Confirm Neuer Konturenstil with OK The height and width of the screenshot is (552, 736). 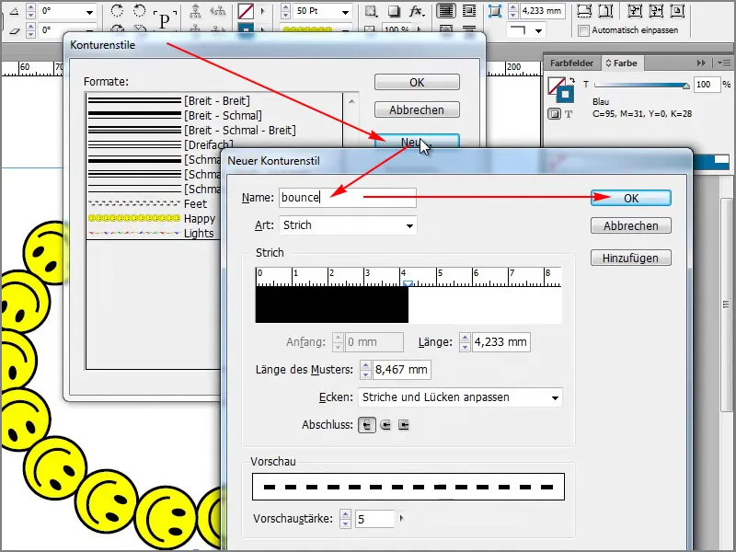(631, 198)
